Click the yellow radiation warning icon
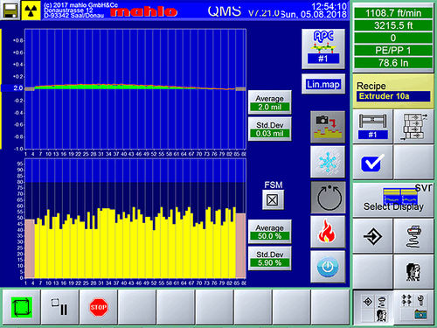The width and height of the screenshot is (437, 328). 31,10
